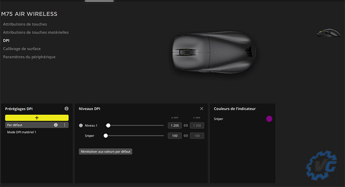Click Réinitialiser aux valeurs par défaut button
The width and height of the screenshot is (345, 187).
pyautogui.click(x=106, y=152)
